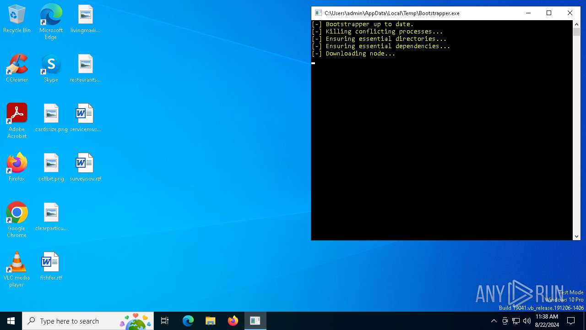The height and width of the screenshot is (330, 586).
Task: Open File Explorer from the taskbar
Action: (x=210, y=321)
